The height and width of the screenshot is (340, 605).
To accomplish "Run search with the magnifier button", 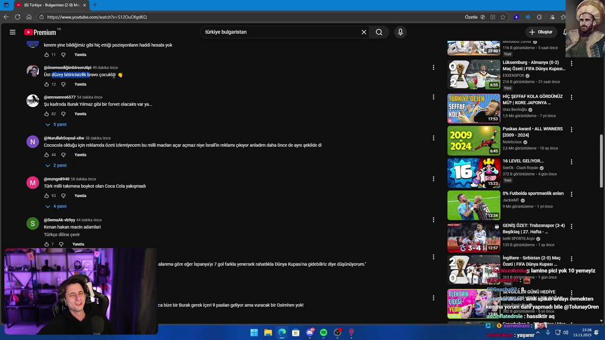I will pyautogui.click(x=379, y=32).
